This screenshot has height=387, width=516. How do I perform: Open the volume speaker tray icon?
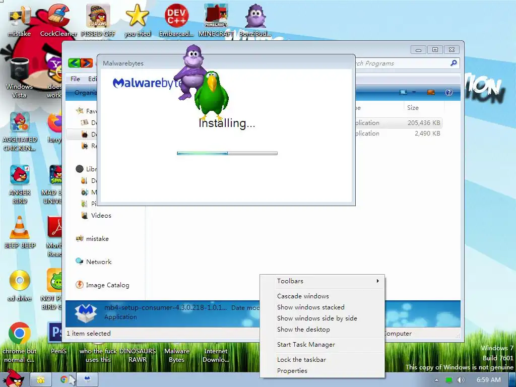tap(461, 380)
